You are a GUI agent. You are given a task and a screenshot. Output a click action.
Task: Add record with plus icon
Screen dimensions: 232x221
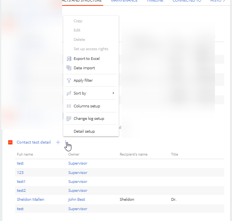(58, 142)
